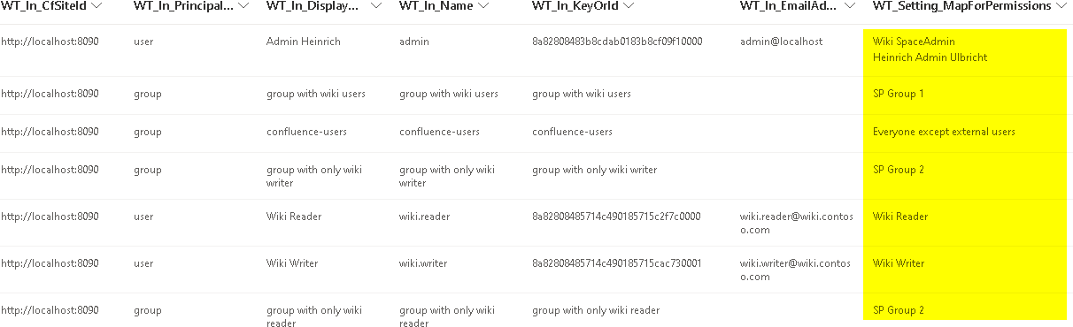Viewport: 1073px width, 327px height.
Task: Expand the WT_In_Principal column header chevron
Action: 244,6
